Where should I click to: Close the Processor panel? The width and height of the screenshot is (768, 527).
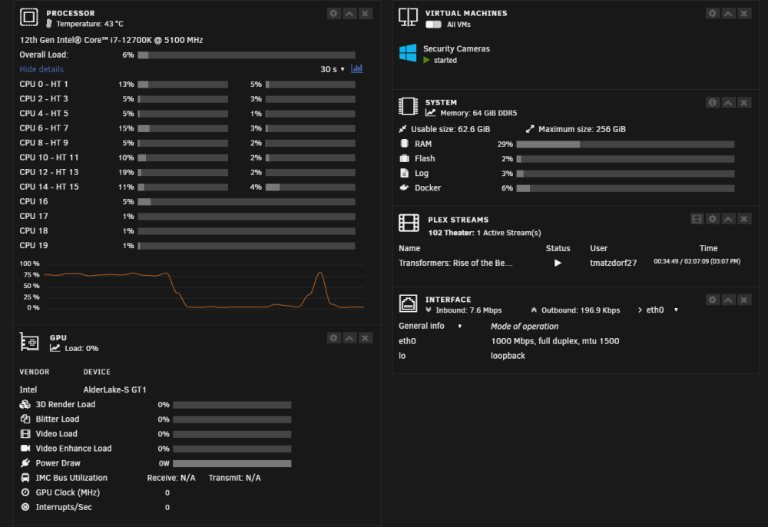click(365, 14)
